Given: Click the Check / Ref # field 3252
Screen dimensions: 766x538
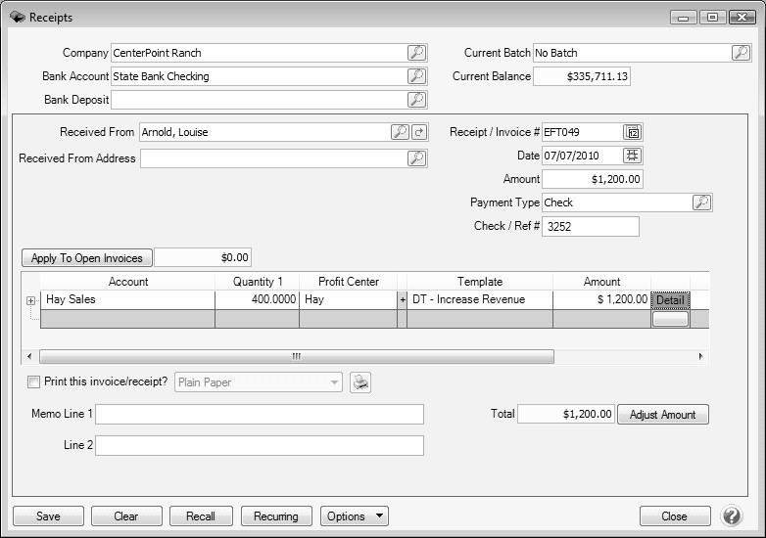Looking at the screenshot, I should (x=591, y=226).
